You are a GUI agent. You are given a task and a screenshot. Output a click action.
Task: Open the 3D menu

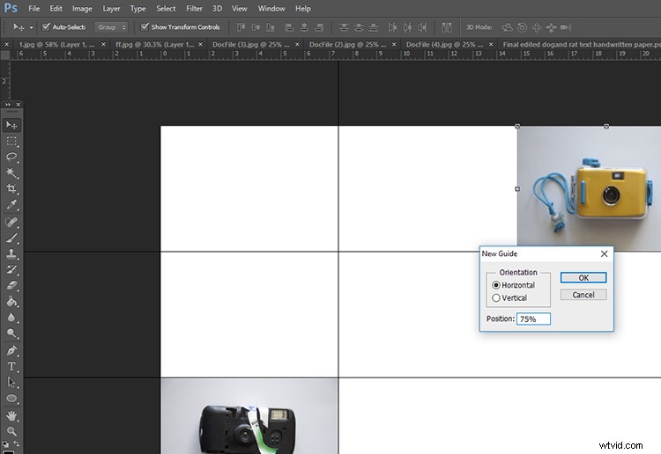pyautogui.click(x=217, y=9)
